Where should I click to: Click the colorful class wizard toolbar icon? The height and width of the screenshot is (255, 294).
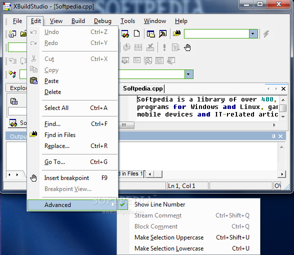tap(125, 34)
